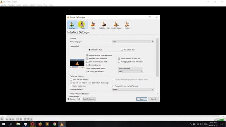Click the Save button
The image size is (226, 127).
[142, 99]
